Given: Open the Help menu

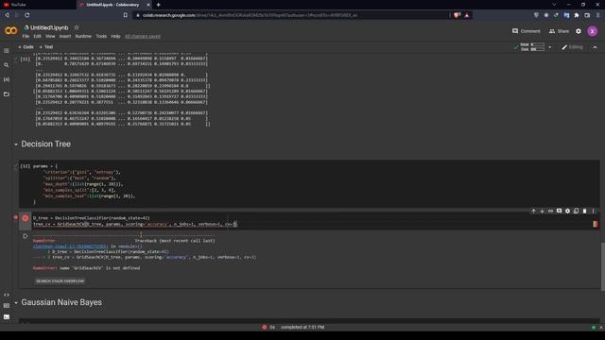Looking at the screenshot, I should click(x=115, y=36).
